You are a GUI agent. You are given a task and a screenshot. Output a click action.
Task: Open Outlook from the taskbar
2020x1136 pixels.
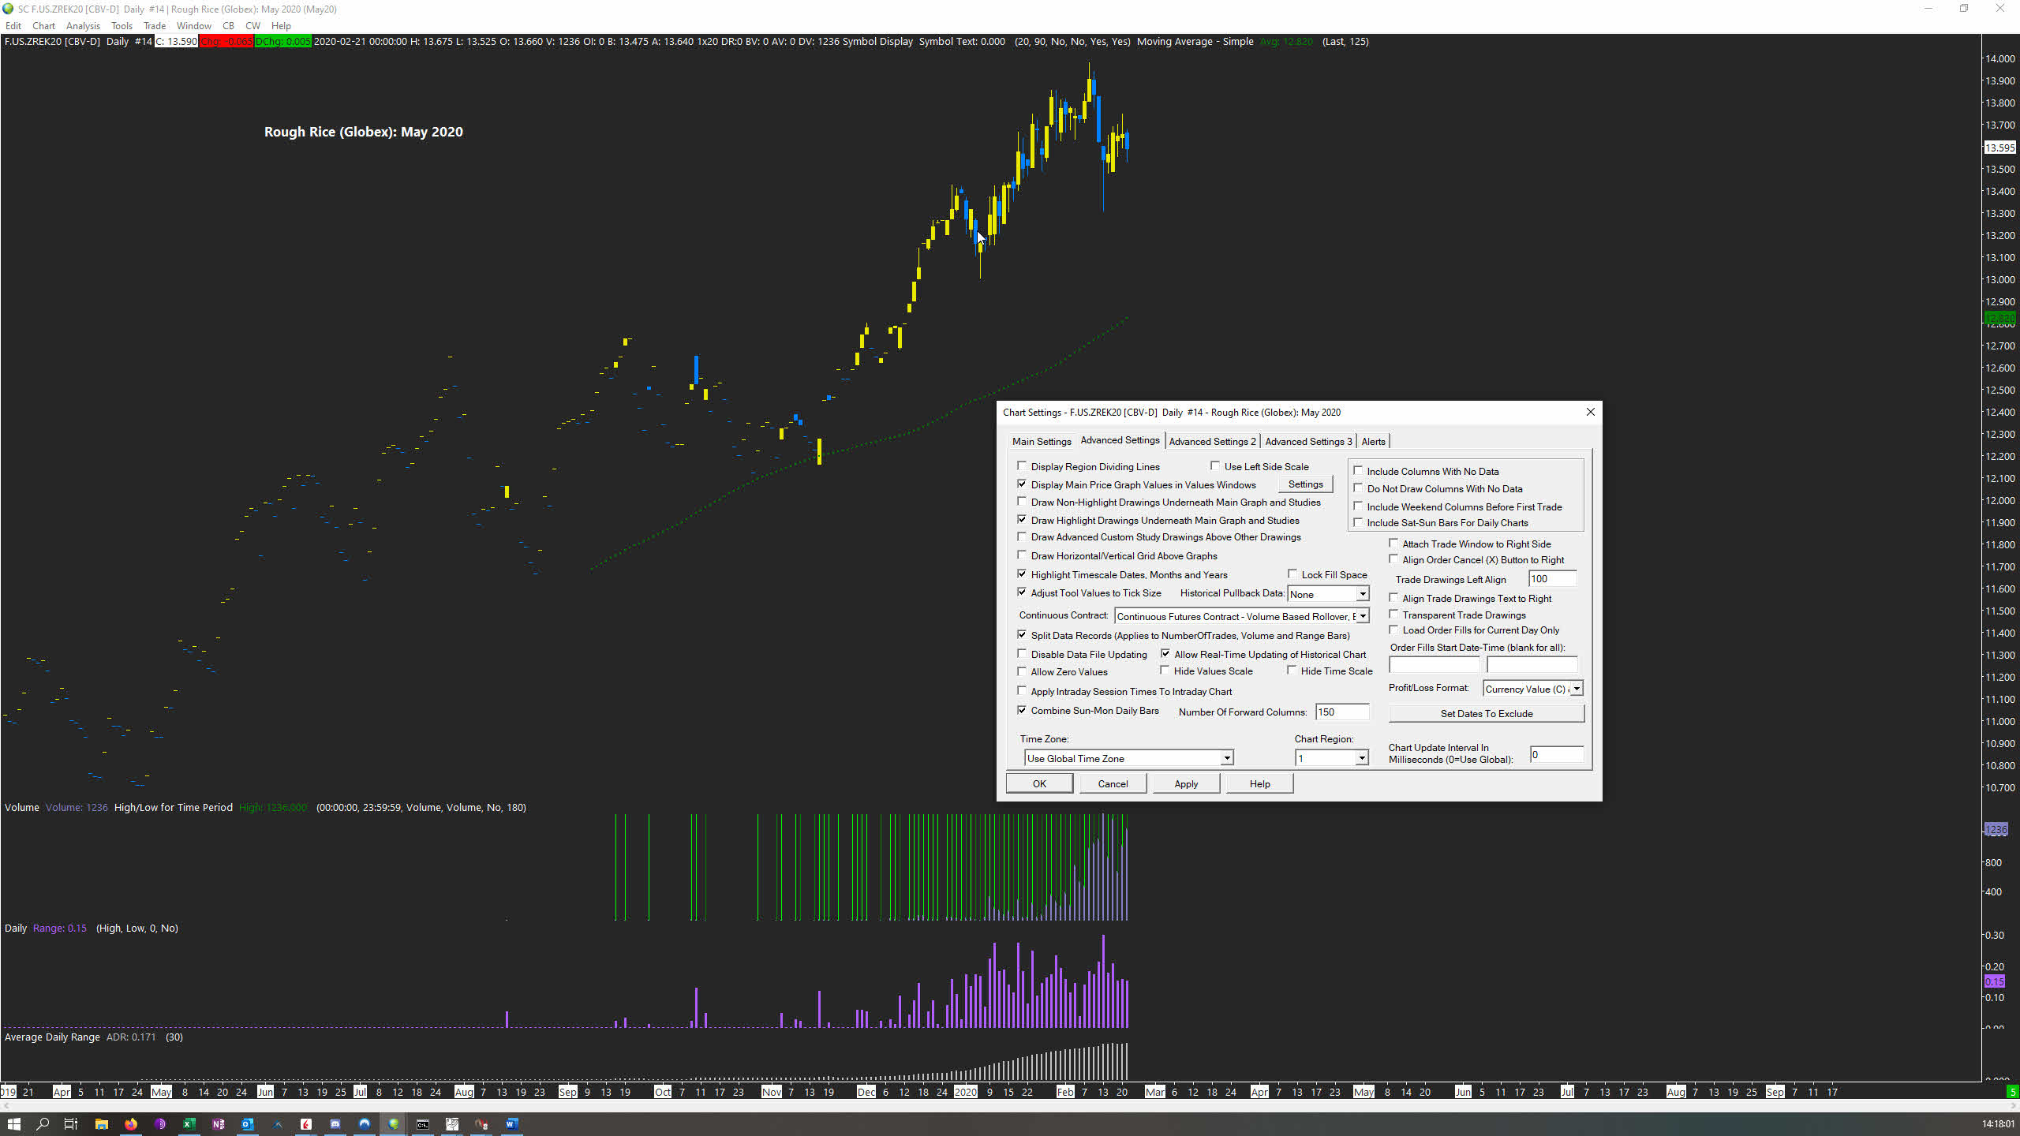248,1124
